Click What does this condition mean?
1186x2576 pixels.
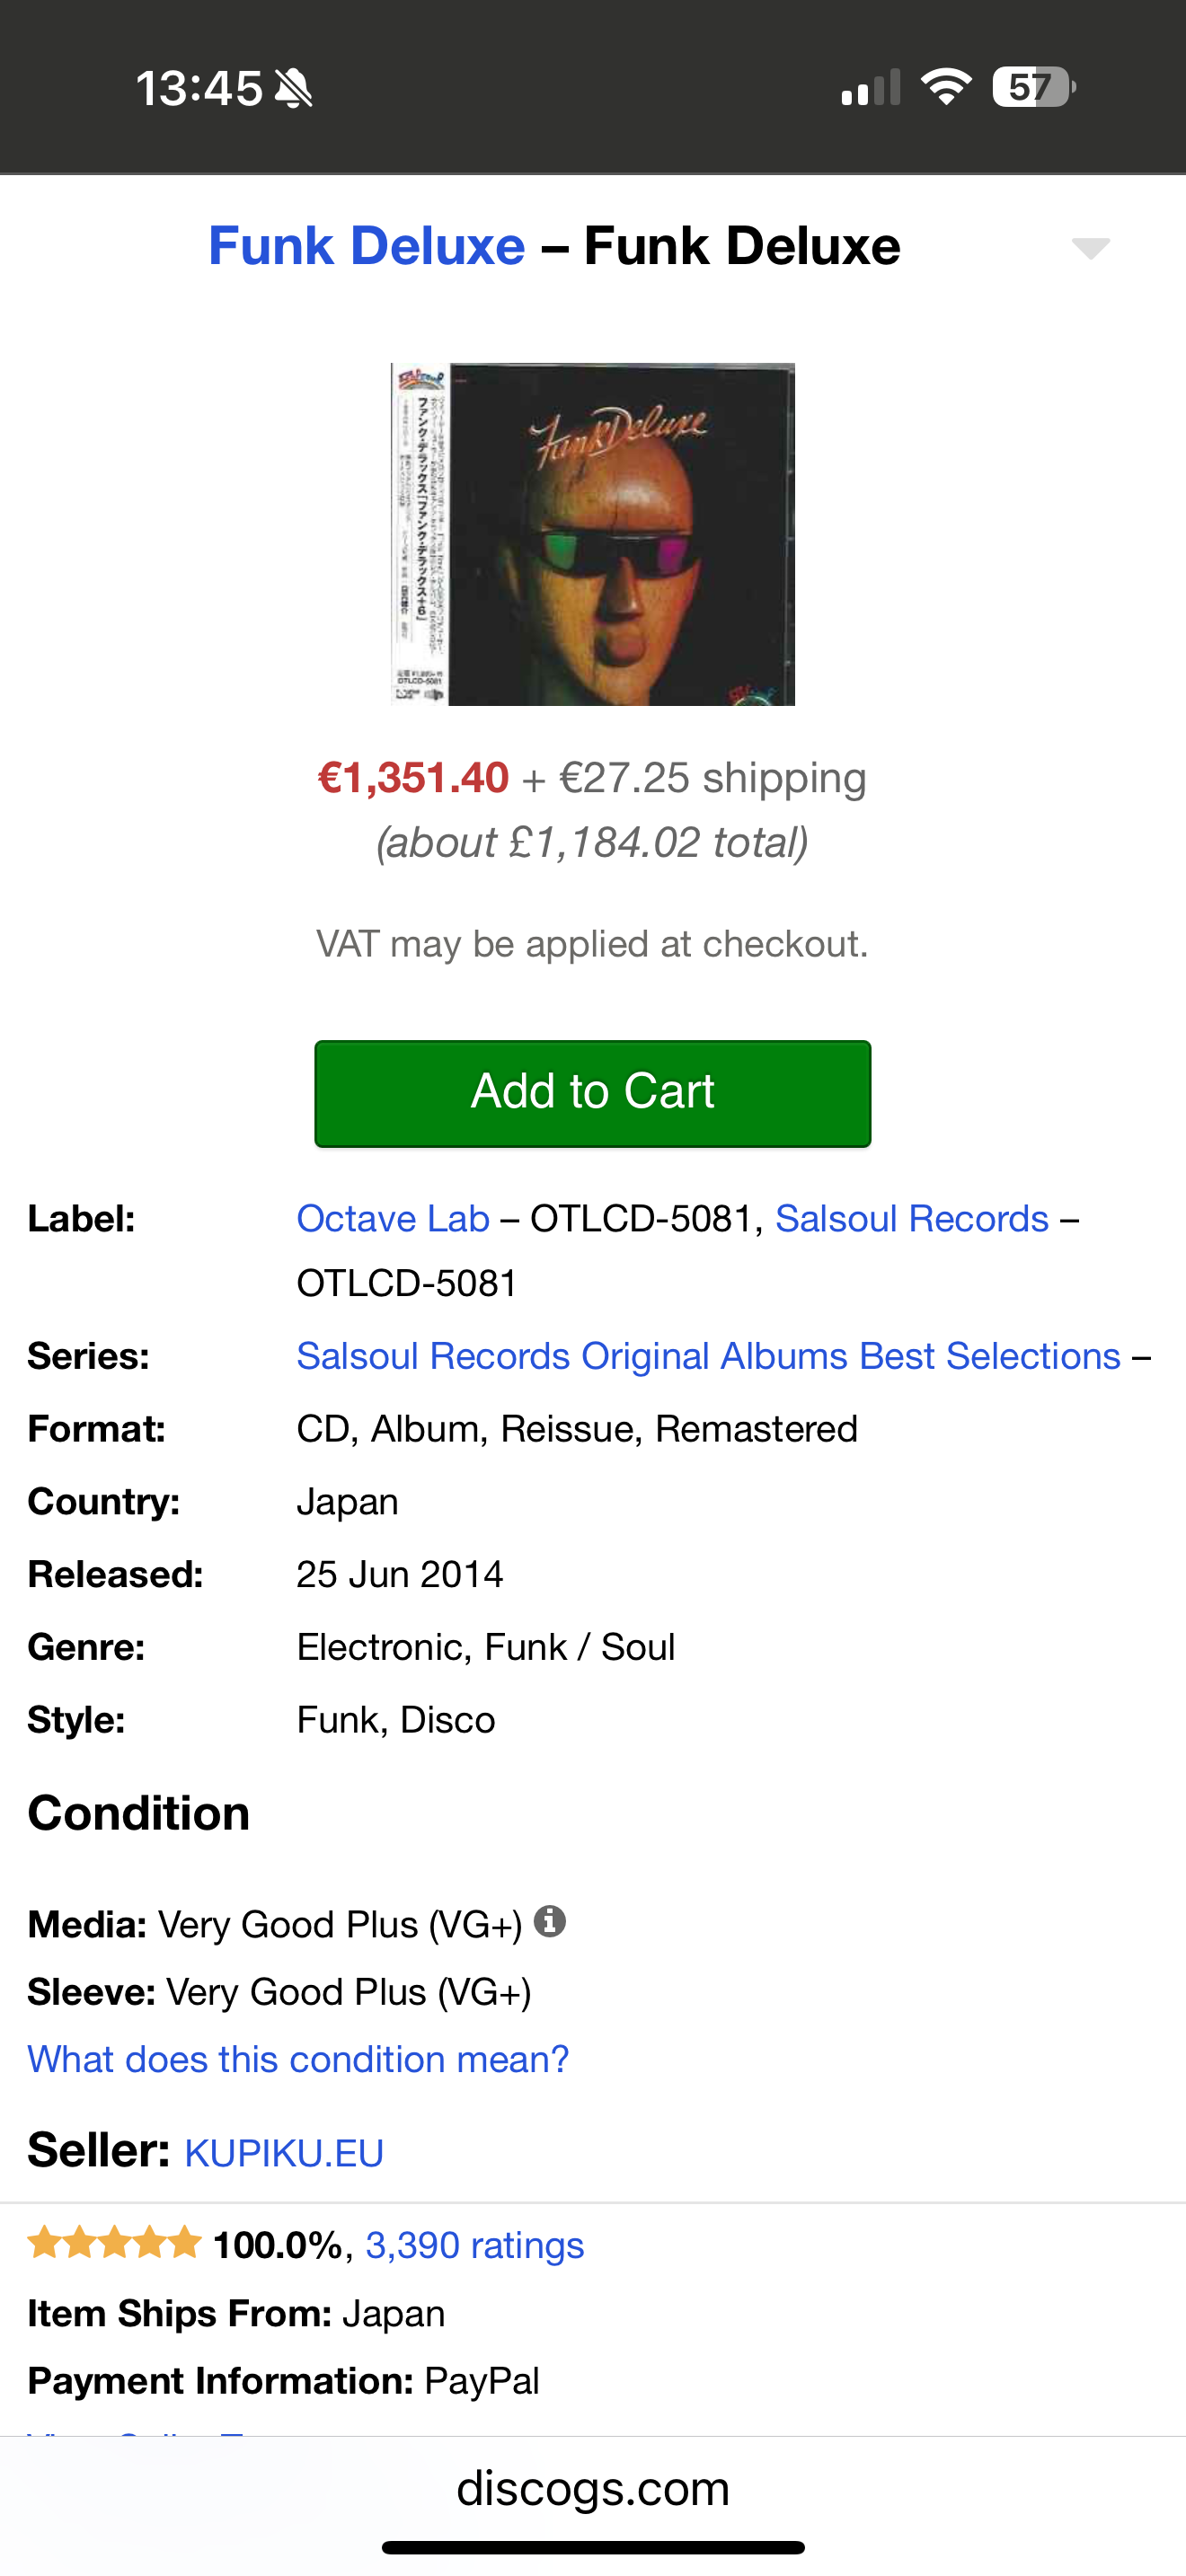tap(298, 2059)
